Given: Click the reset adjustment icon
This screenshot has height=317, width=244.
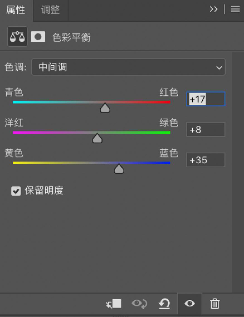Looking at the screenshot, I should pos(164,304).
